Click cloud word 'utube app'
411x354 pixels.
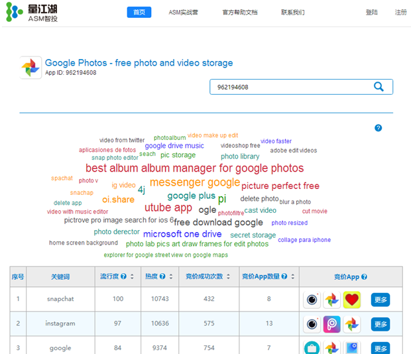tap(168, 207)
